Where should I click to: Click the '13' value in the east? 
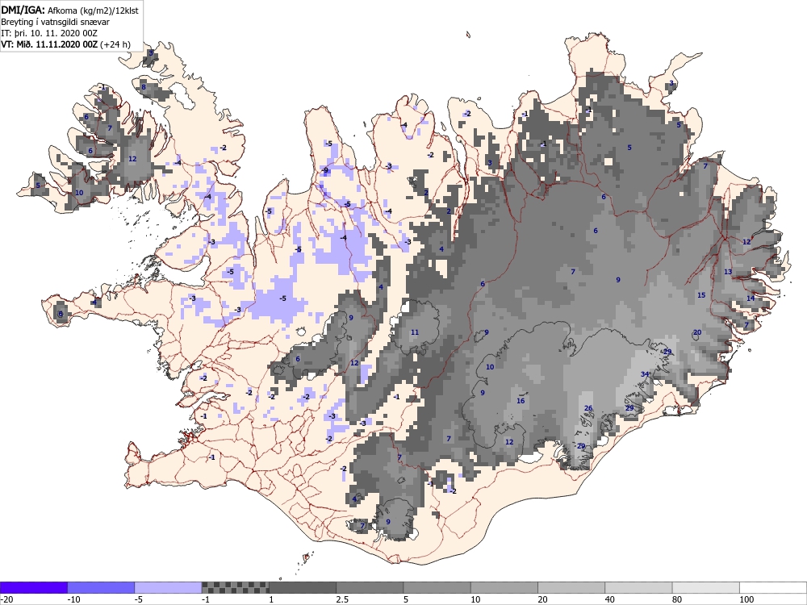(x=728, y=272)
